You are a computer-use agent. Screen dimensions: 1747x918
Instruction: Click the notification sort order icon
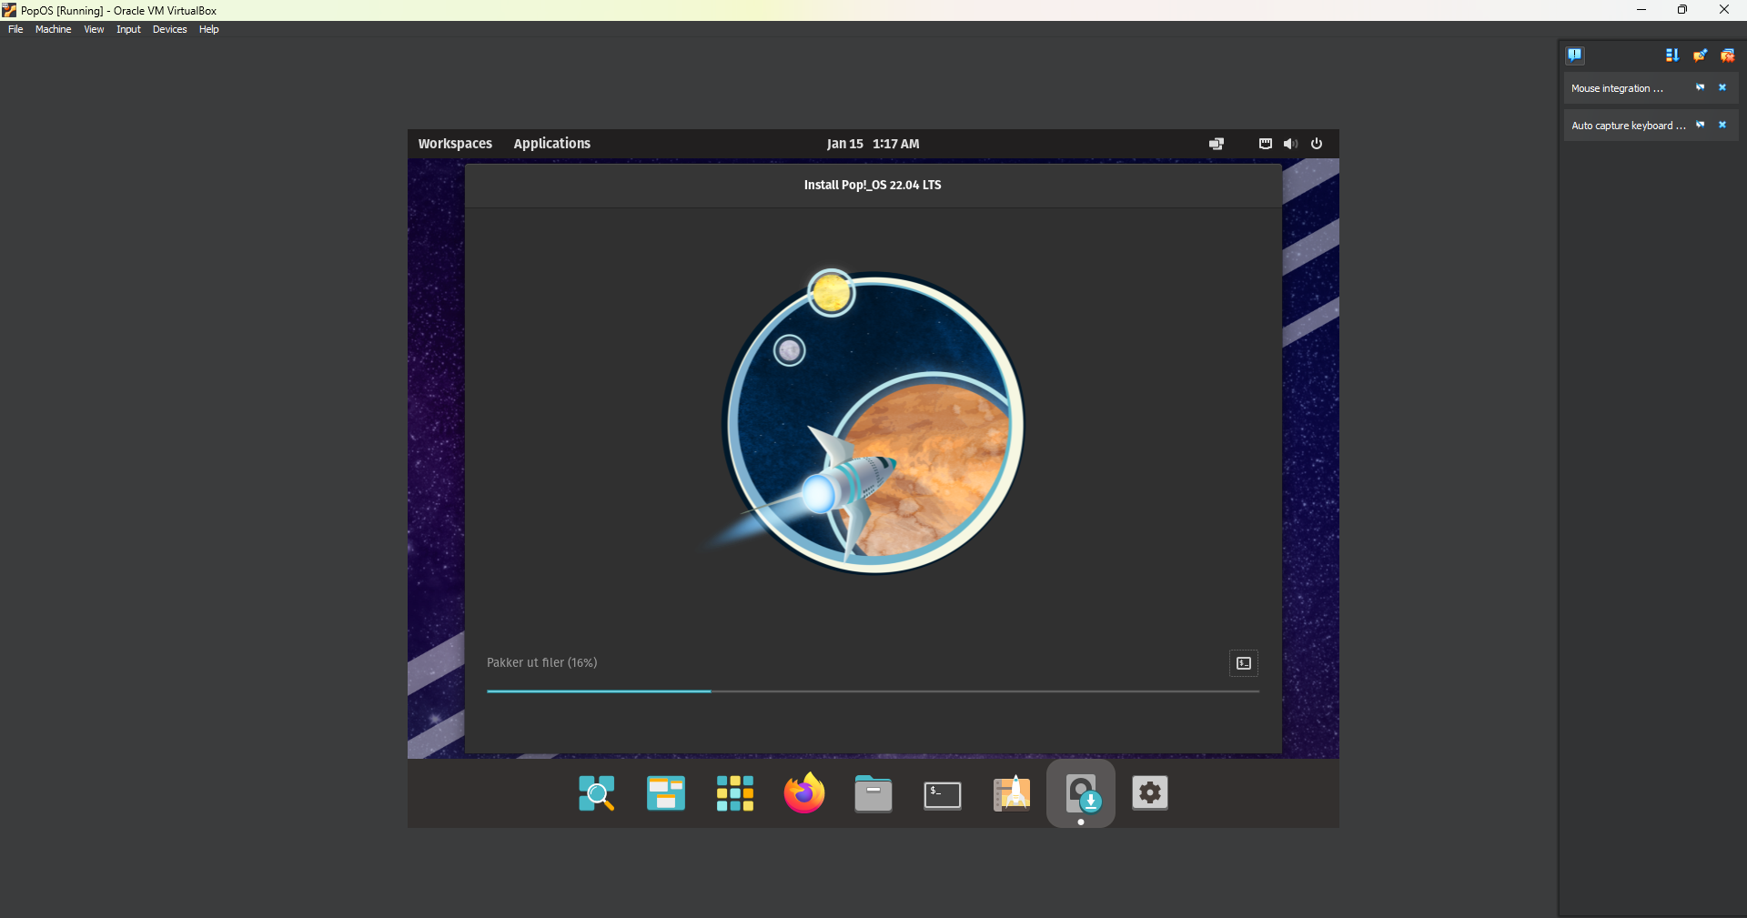coord(1672,55)
